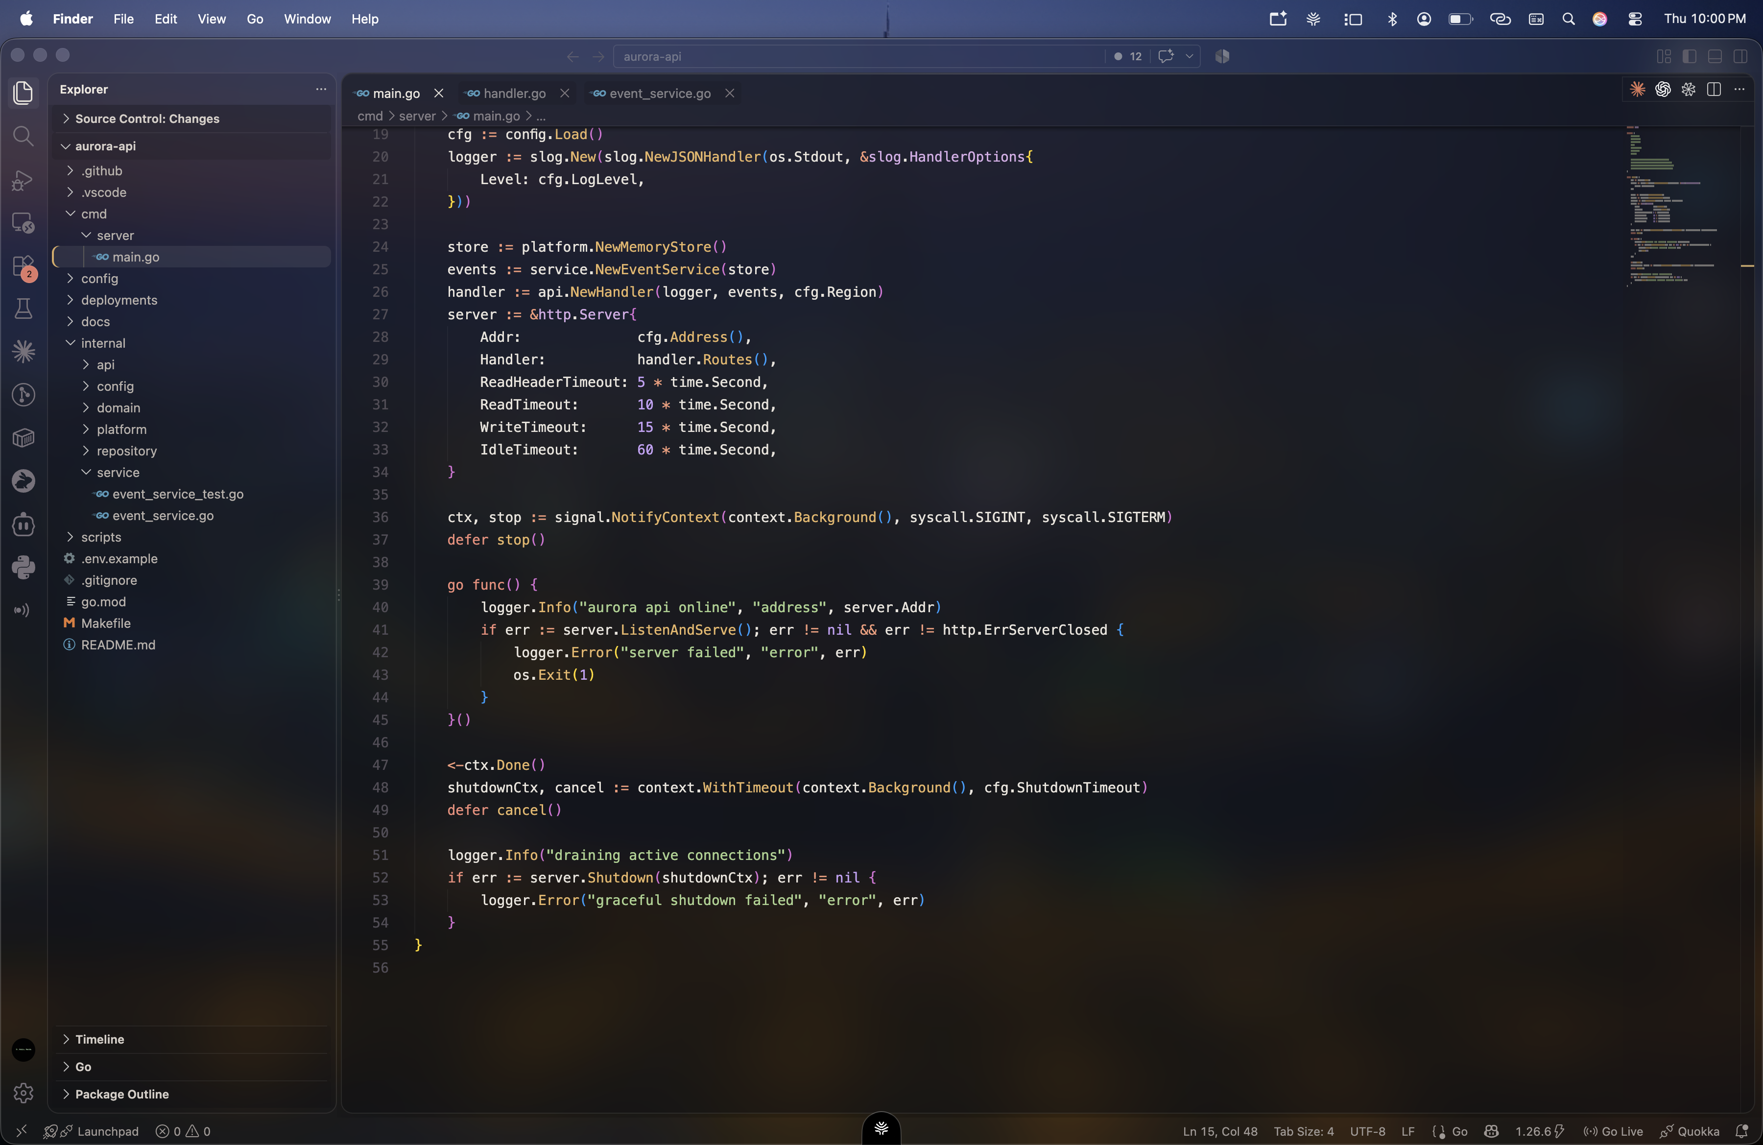Open the chat icon in title bar
This screenshot has height=1145, width=1763.
click(x=1166, y=56)
